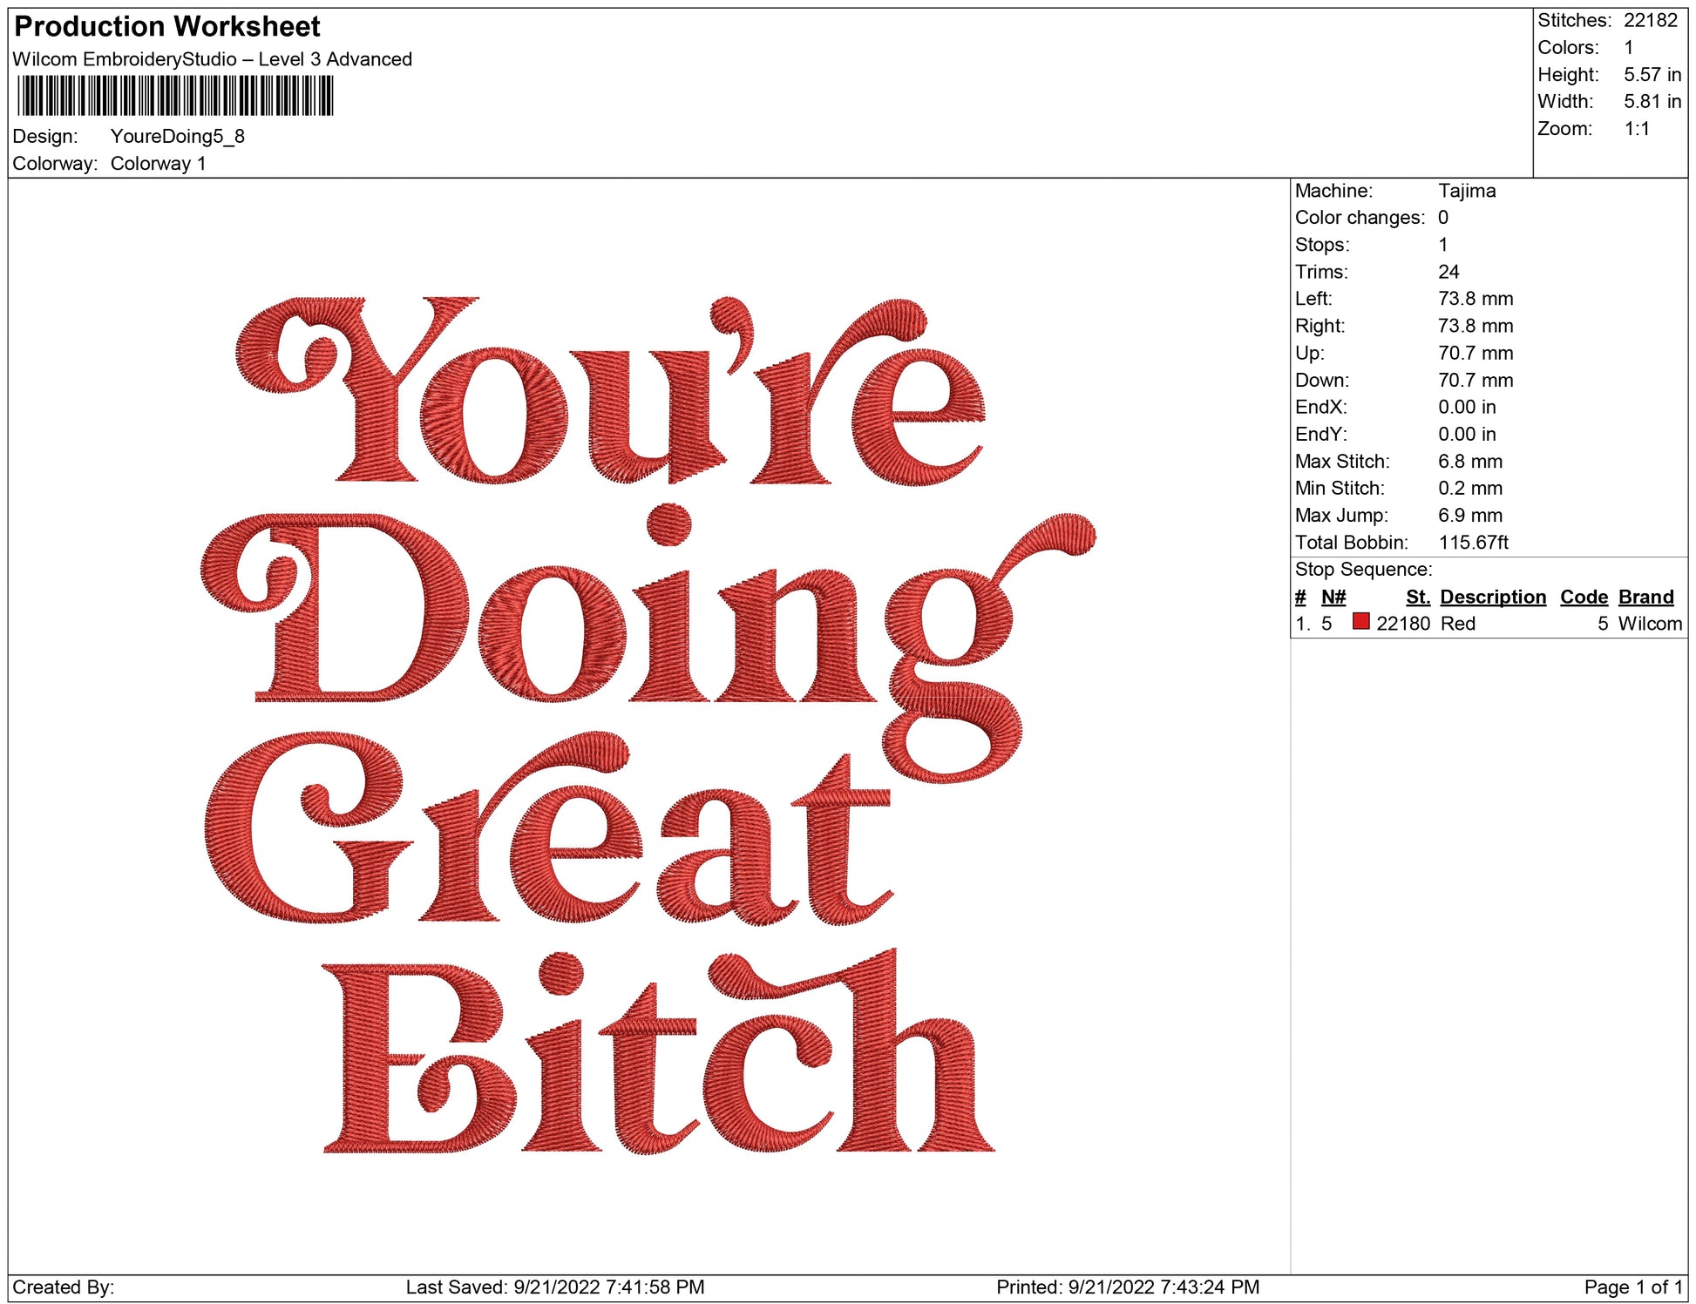Image resolution: width=1696 pixels, height=1304 pixels.
Task: Click the Red thread description row
Action: click(x=1457, y=624)
